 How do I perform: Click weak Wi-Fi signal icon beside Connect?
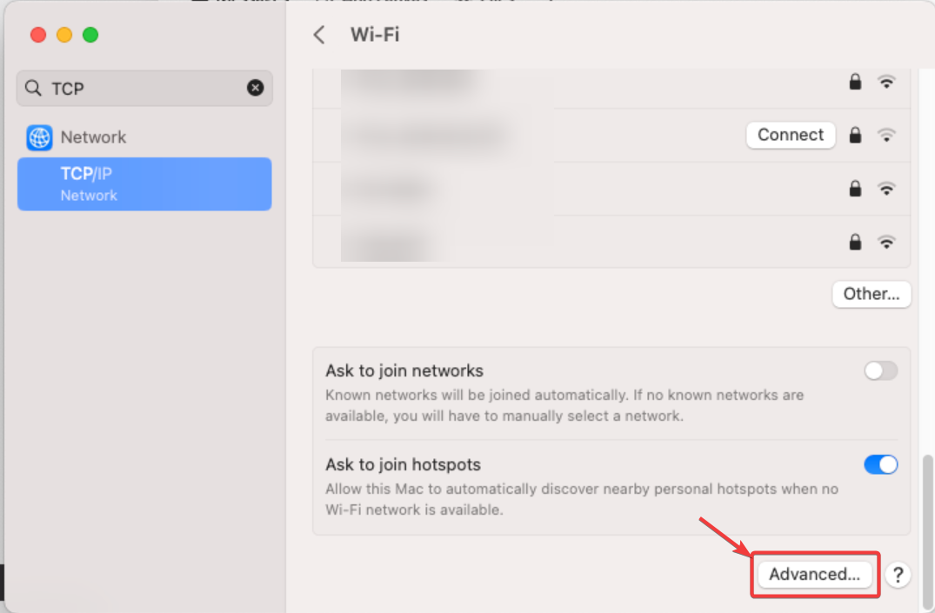886,135
